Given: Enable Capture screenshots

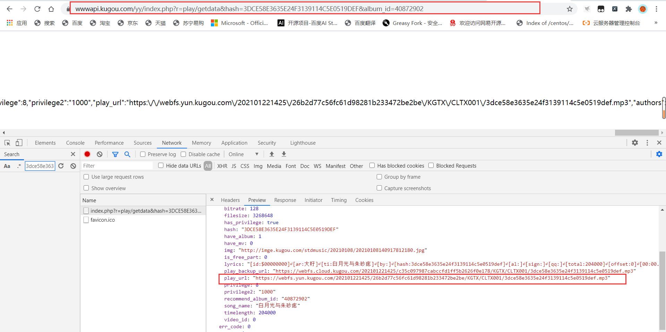Looking at the screenshot, I should point(379,188).
